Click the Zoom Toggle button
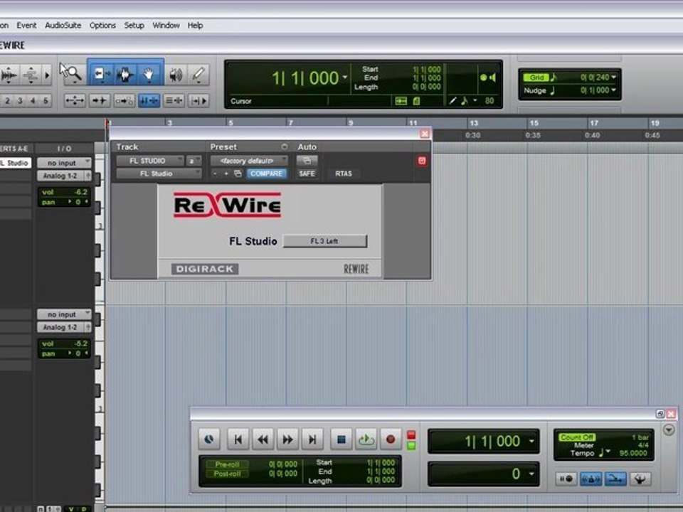 tap(75, 100)
